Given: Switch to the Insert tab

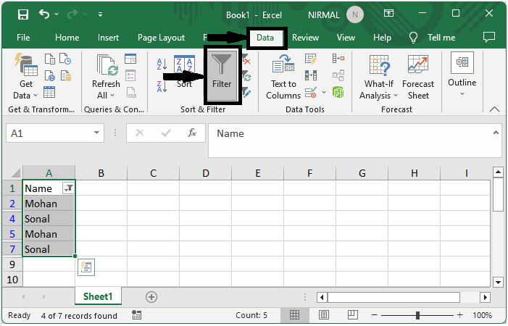Looking at the screenshot, I should click(x=108, y=38).
